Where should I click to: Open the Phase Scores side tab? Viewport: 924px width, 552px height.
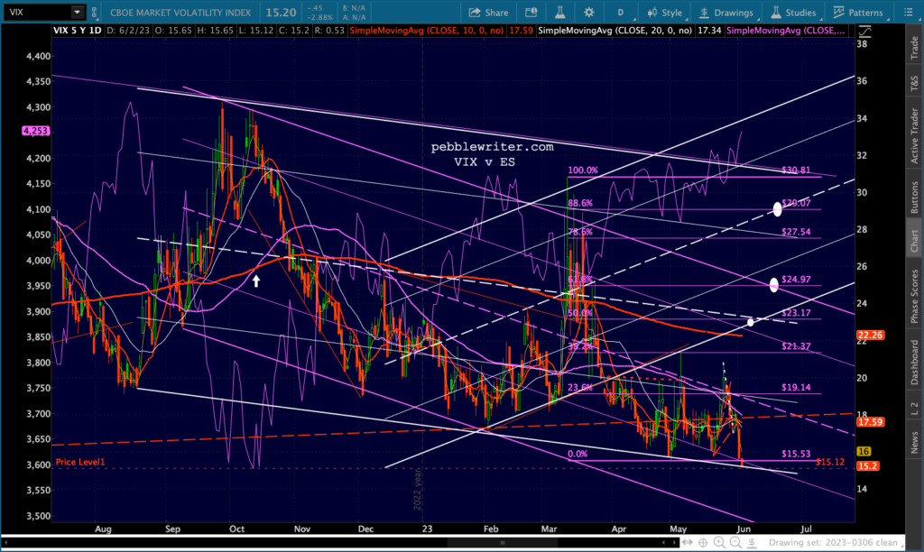coord(915,297)
